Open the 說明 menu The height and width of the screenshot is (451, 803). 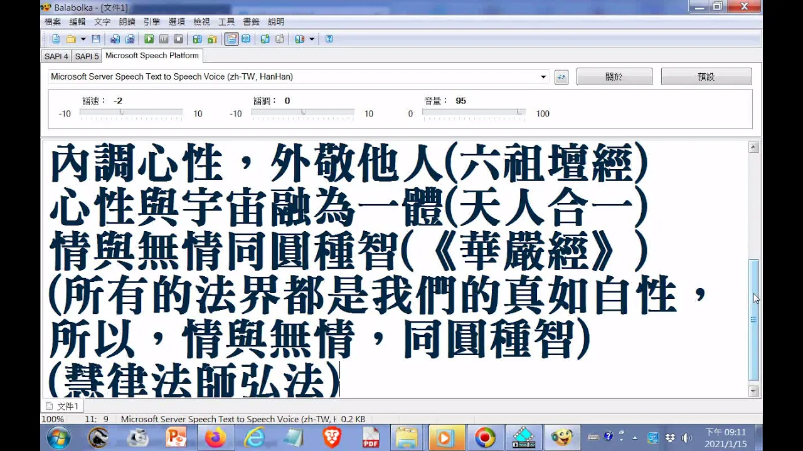(276, 21)
